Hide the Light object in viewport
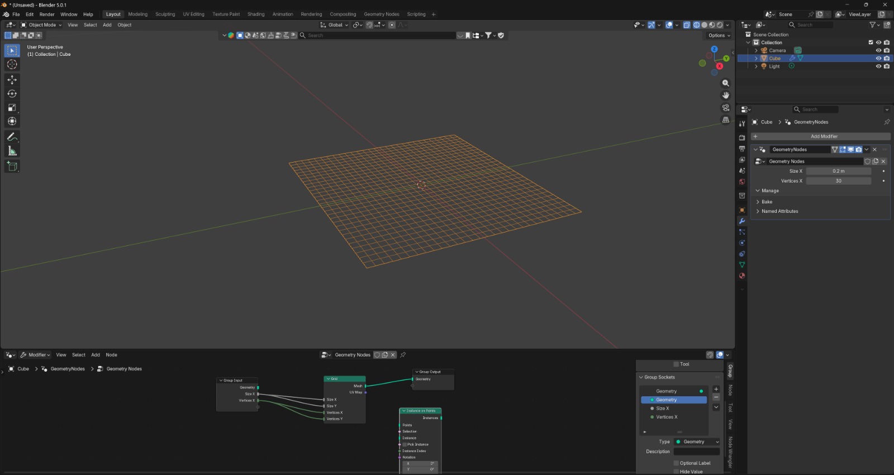 coord(878,66)
